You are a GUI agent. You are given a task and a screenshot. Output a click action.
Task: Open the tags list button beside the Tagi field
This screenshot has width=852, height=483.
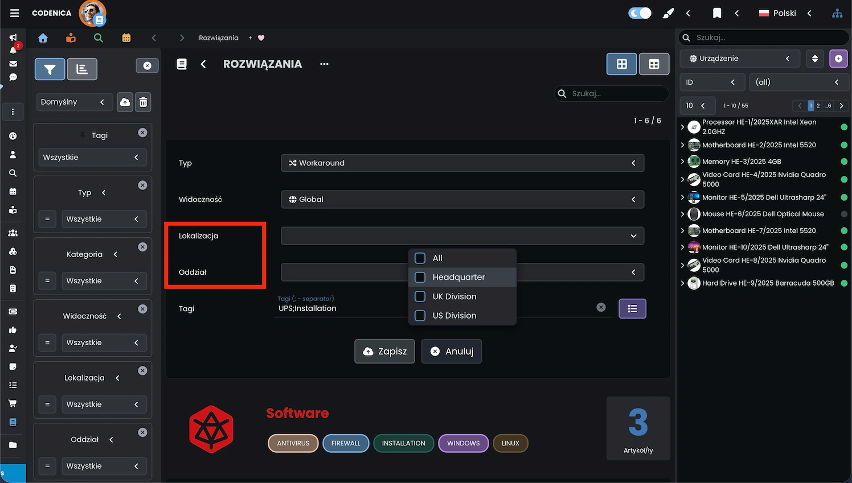632,309
